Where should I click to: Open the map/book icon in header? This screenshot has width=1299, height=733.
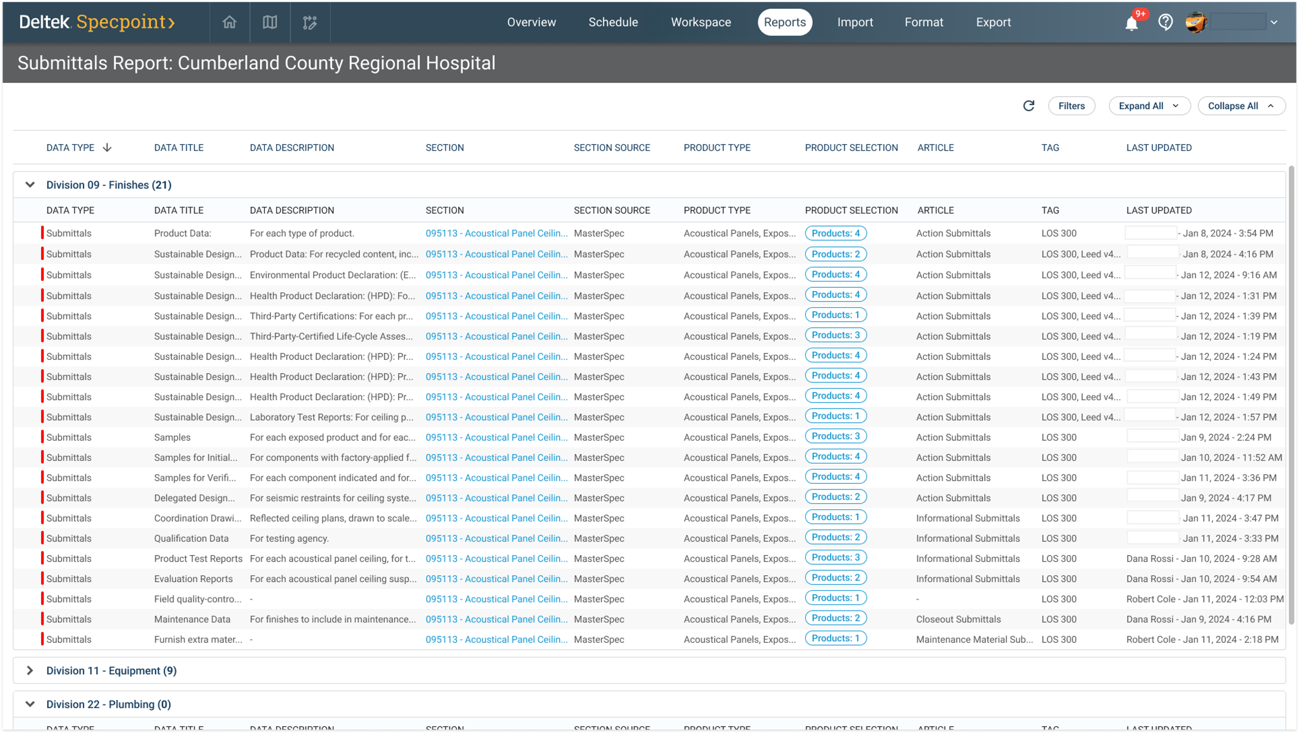[270, 22]
